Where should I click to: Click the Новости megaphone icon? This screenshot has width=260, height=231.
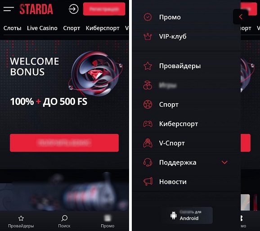point(148,182)
